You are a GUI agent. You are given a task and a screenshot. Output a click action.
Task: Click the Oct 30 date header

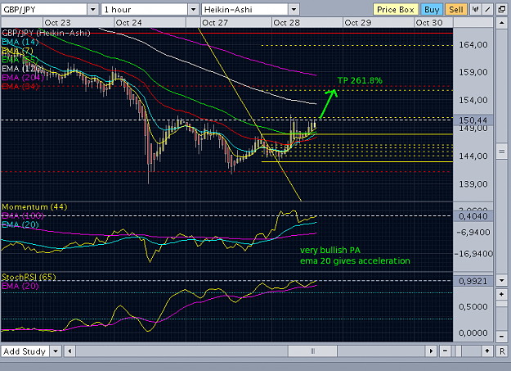[429, 23]
